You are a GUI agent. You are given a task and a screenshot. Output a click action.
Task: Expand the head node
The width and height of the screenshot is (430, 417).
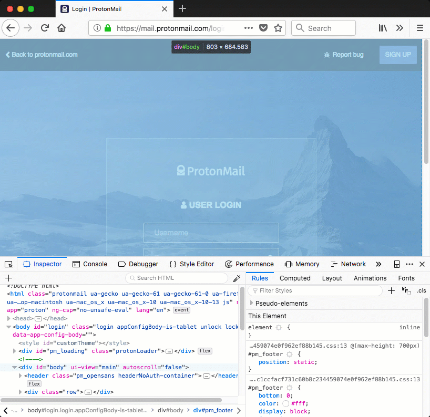tap(8, 318)
